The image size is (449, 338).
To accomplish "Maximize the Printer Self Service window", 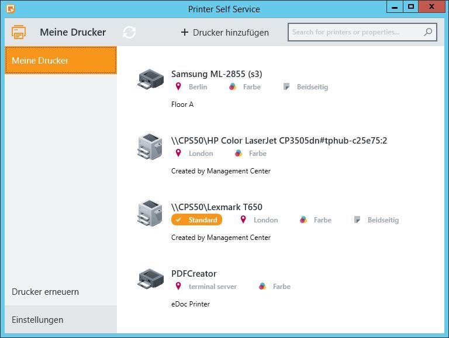I will [x=411, y=6].
